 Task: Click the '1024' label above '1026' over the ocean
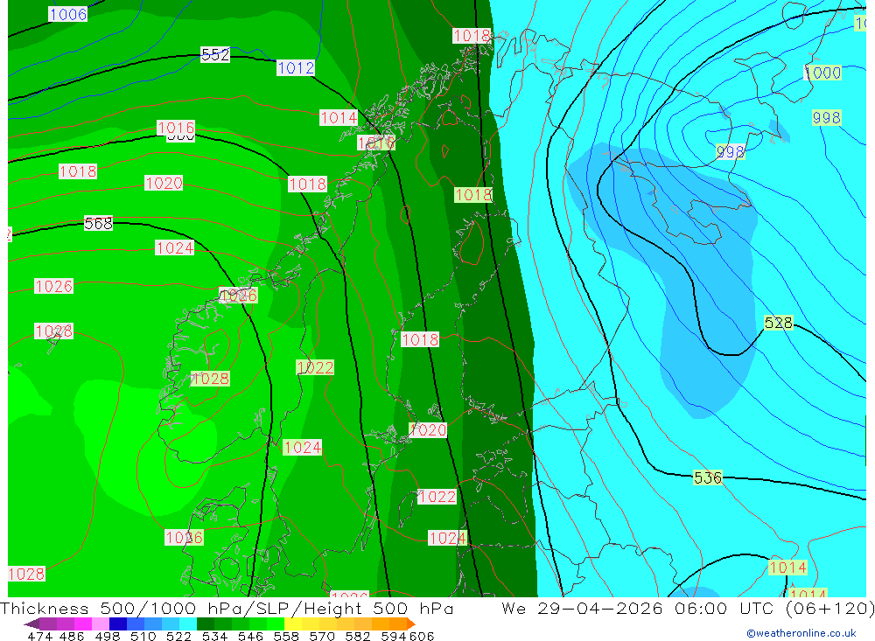(175, 248)
